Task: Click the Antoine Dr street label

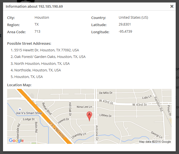Action: point(97,133)
